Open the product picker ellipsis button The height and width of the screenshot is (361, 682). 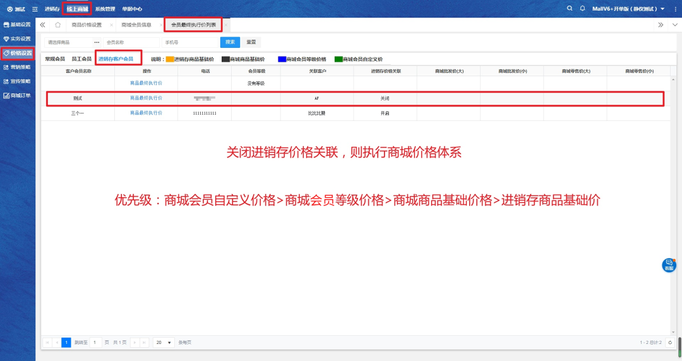pos(97,42)
